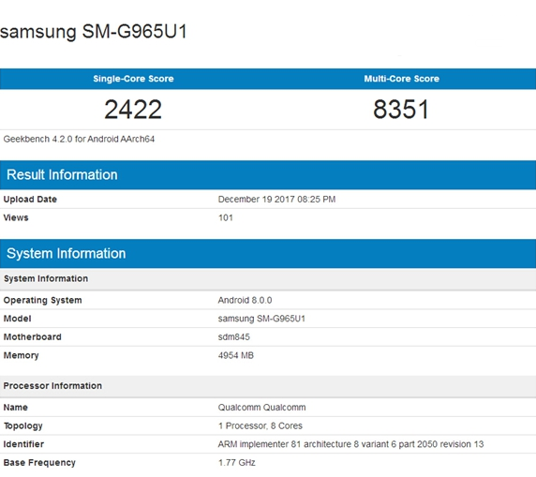The width and height of the screenshot is (536, 477).
Task: Click the Model label
Action: (18, 319)
